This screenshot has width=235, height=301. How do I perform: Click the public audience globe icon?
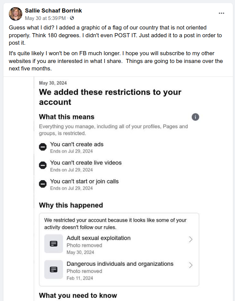coord(72,18)
